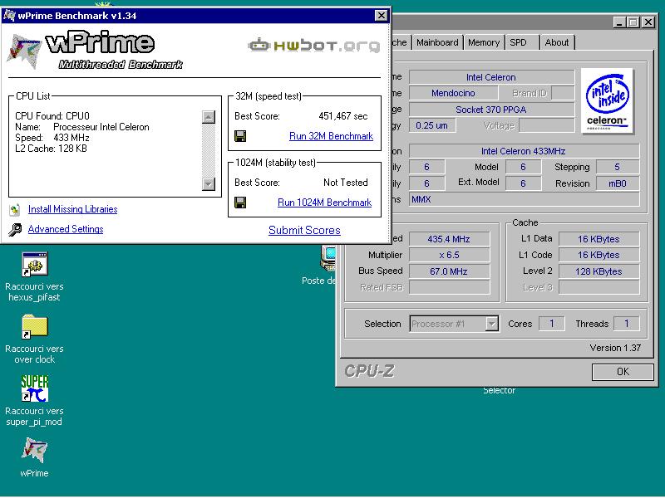665x498 pixels.
Task: Click 'Speed: 433 MHz' line in CPU list
Action: click(52, 138)
